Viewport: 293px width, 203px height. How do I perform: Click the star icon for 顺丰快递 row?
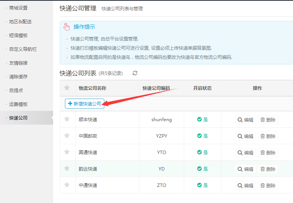click(x=67, y=119)
